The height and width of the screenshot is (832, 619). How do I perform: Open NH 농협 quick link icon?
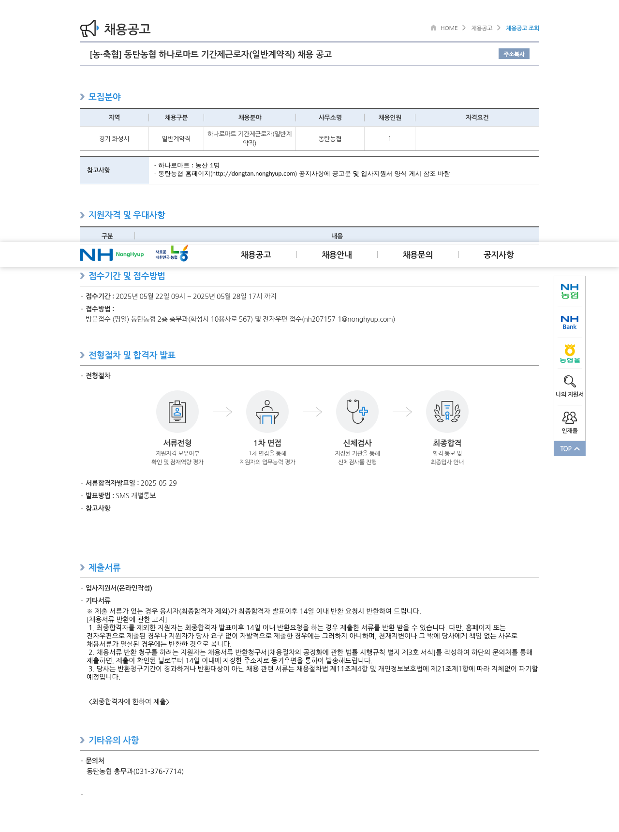[570, 291]
